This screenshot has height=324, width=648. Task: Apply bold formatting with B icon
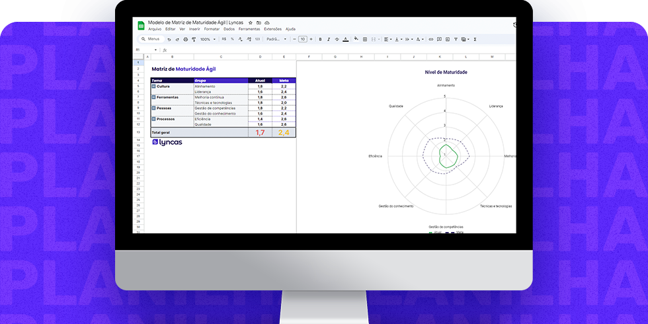click(x=320, y=40)
